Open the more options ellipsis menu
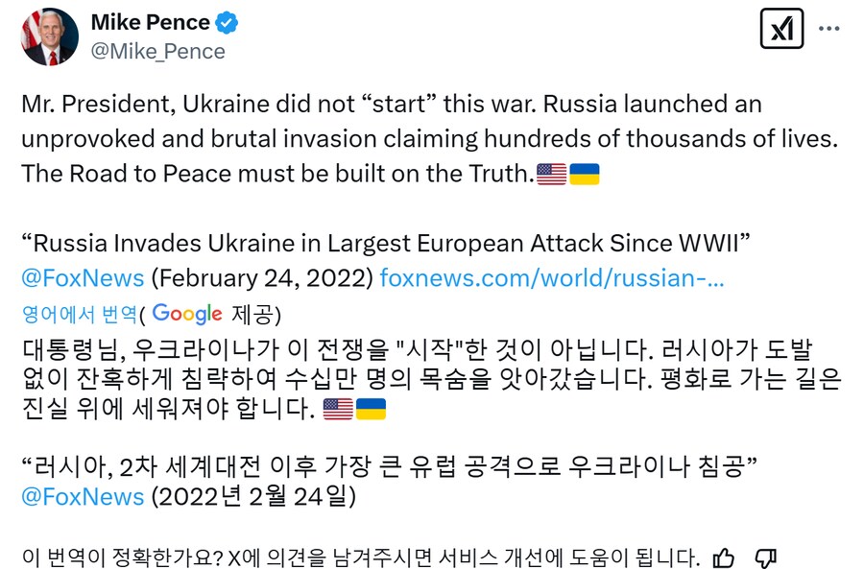Viewport: 864px width, 569px height. tap(828, 29)
